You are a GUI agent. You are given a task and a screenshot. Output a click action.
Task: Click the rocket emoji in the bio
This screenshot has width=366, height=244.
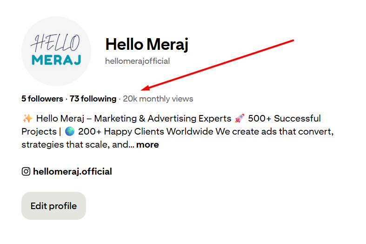tap(240, 118)
